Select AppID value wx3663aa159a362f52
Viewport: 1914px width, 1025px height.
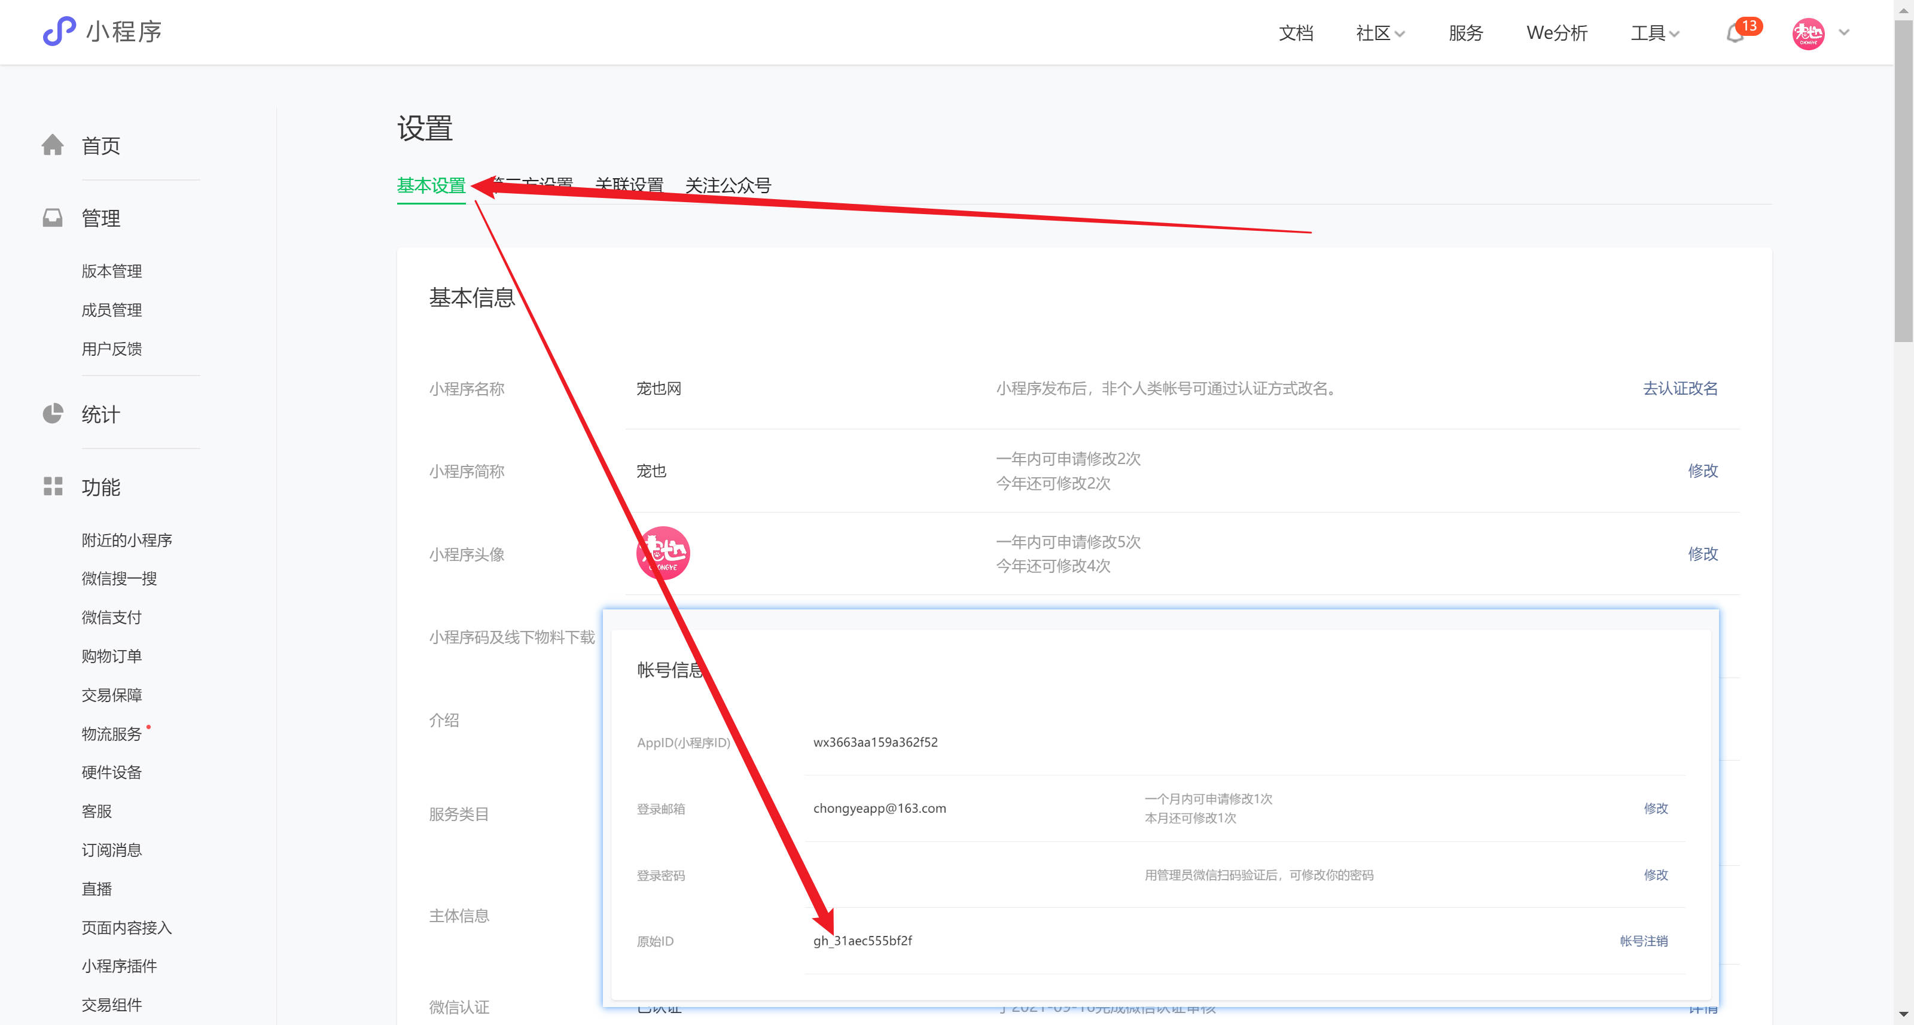point(875,742)
